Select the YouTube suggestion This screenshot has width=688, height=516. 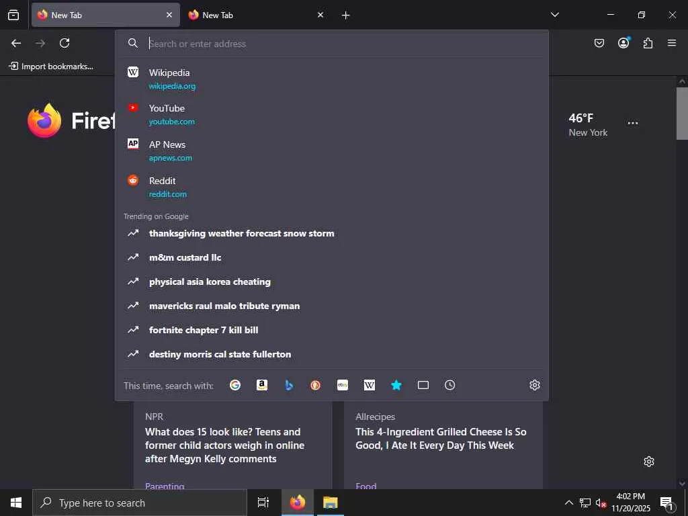[332, 115]
